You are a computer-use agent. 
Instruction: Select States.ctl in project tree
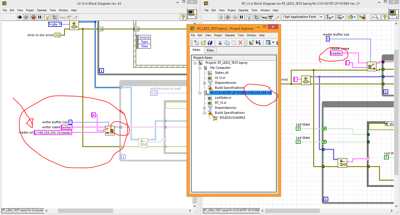221,73
